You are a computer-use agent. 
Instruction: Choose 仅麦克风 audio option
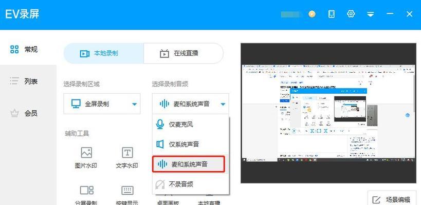[190, 125]
